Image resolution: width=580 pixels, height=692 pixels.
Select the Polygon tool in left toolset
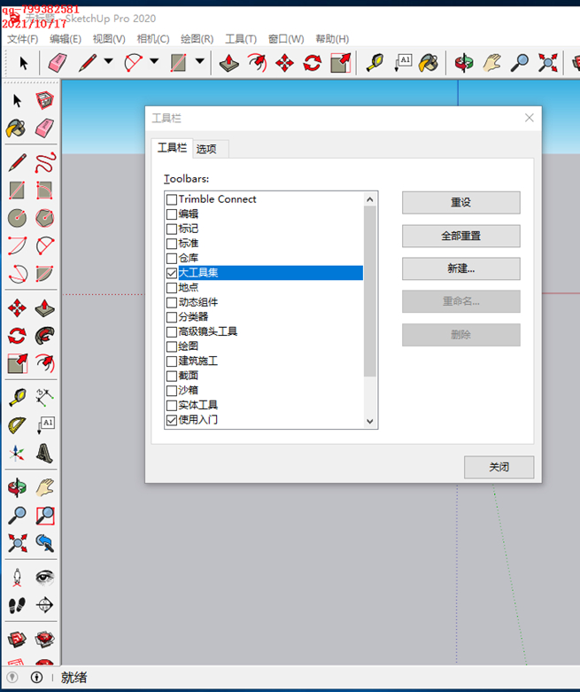point(44,218)
